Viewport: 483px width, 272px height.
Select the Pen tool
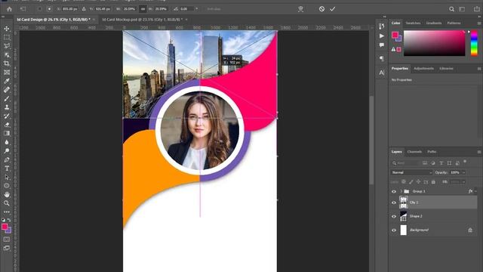pyautogui.click(x=7, y=159)
